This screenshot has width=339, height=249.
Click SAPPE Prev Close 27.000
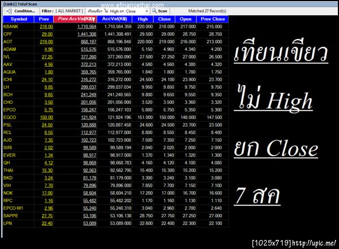215,216
